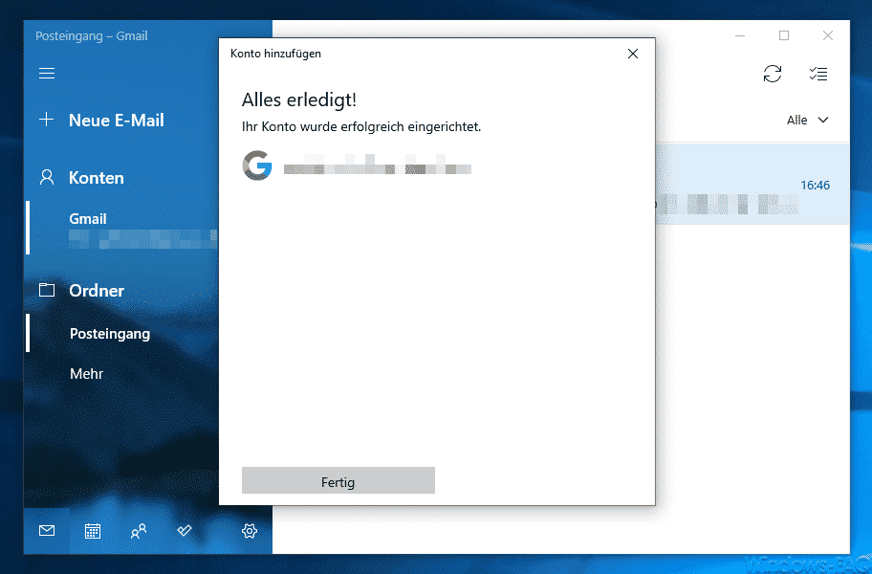Sync mailbox with the refresh icon

click(x=773, y=74)
